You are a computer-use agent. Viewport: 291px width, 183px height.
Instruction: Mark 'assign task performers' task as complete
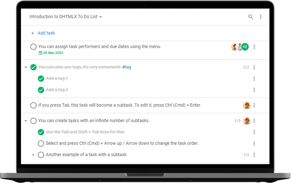point(33,47)
